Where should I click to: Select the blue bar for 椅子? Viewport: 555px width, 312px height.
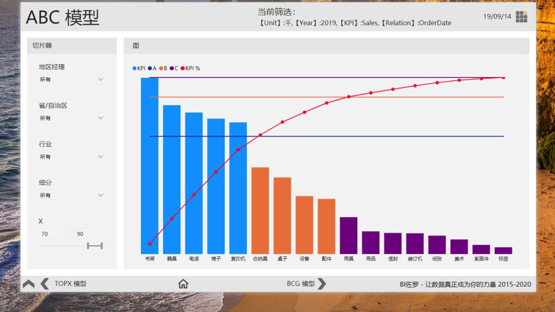pos(216,186)
